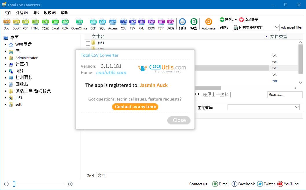Open the OpenOffice export option
306x190 pixels.
[79, 22]
